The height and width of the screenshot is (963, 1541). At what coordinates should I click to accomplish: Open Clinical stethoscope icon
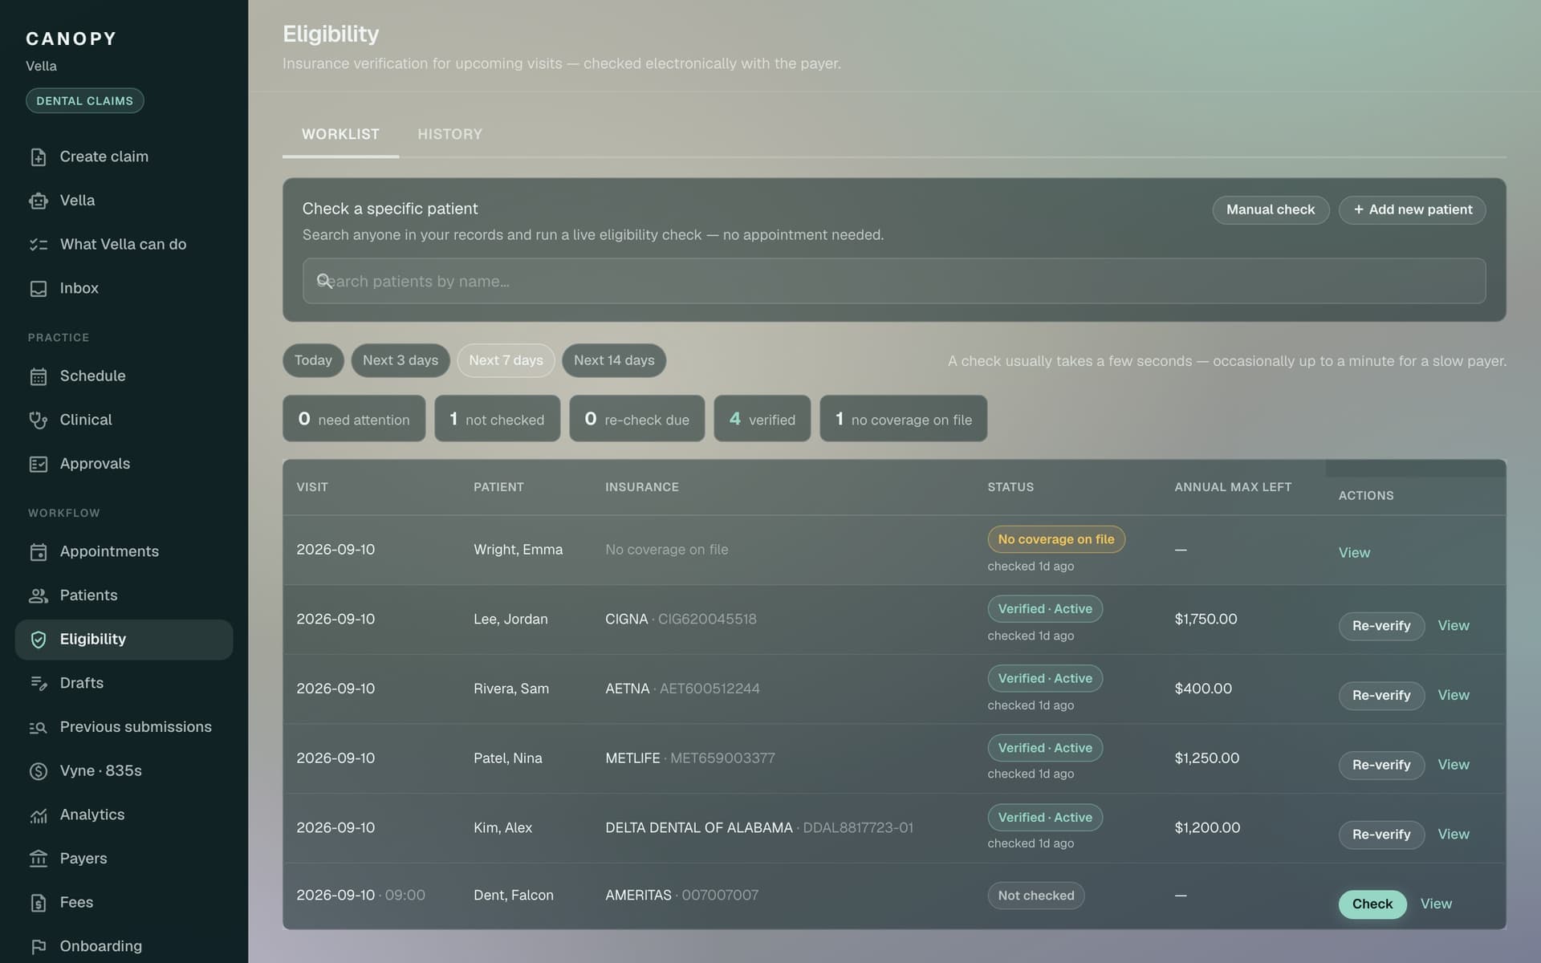tap(39, 421)
